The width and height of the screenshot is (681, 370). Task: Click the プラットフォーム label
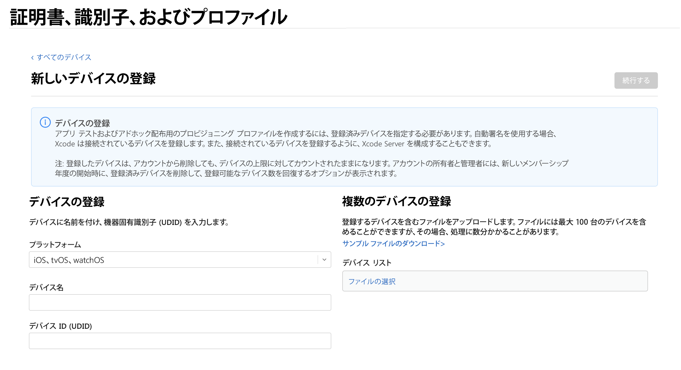click(55, 244)
